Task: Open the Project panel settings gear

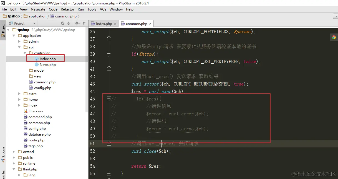Action: click(77, 24)
